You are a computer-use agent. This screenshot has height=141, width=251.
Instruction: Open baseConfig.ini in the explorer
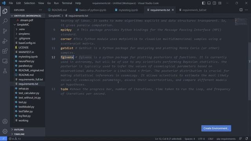pyautogui.click(x=27, y=43)
